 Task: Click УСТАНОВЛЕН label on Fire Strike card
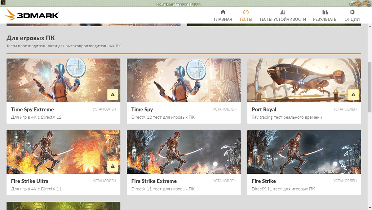click(x=345, y=181)
